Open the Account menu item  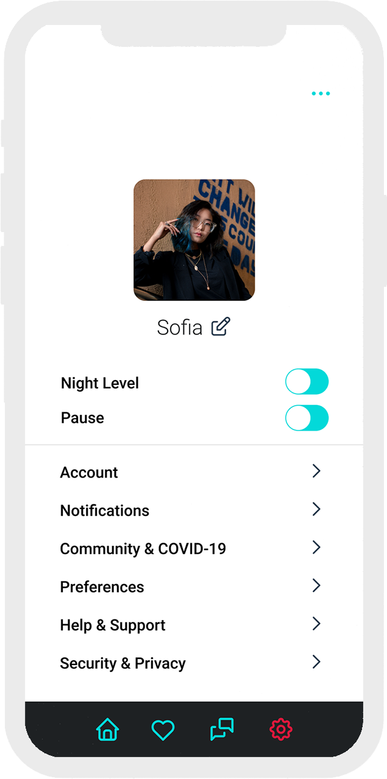coord(89,473)
